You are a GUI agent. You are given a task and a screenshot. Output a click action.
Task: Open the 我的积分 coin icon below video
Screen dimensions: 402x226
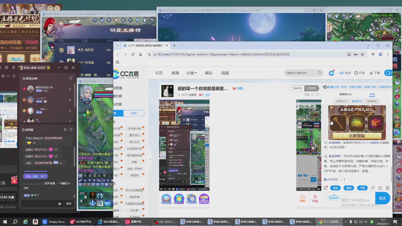coord(179,199)
